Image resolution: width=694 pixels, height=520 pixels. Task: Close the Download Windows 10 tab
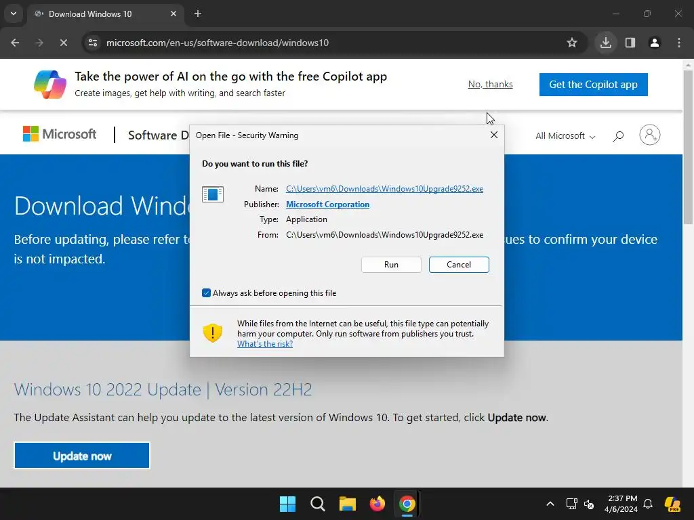click(x=173, y=14)
